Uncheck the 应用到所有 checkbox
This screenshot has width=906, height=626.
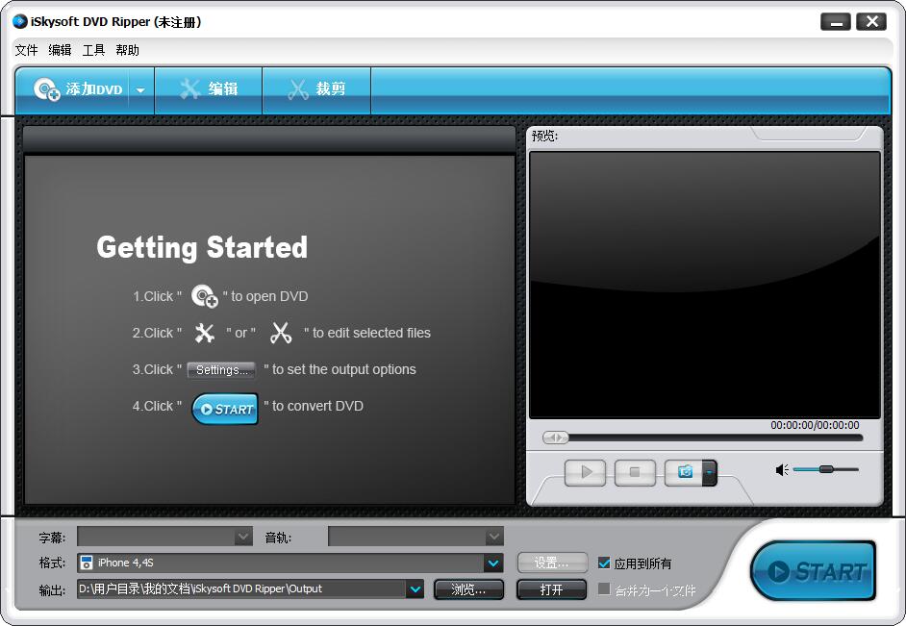604,563
